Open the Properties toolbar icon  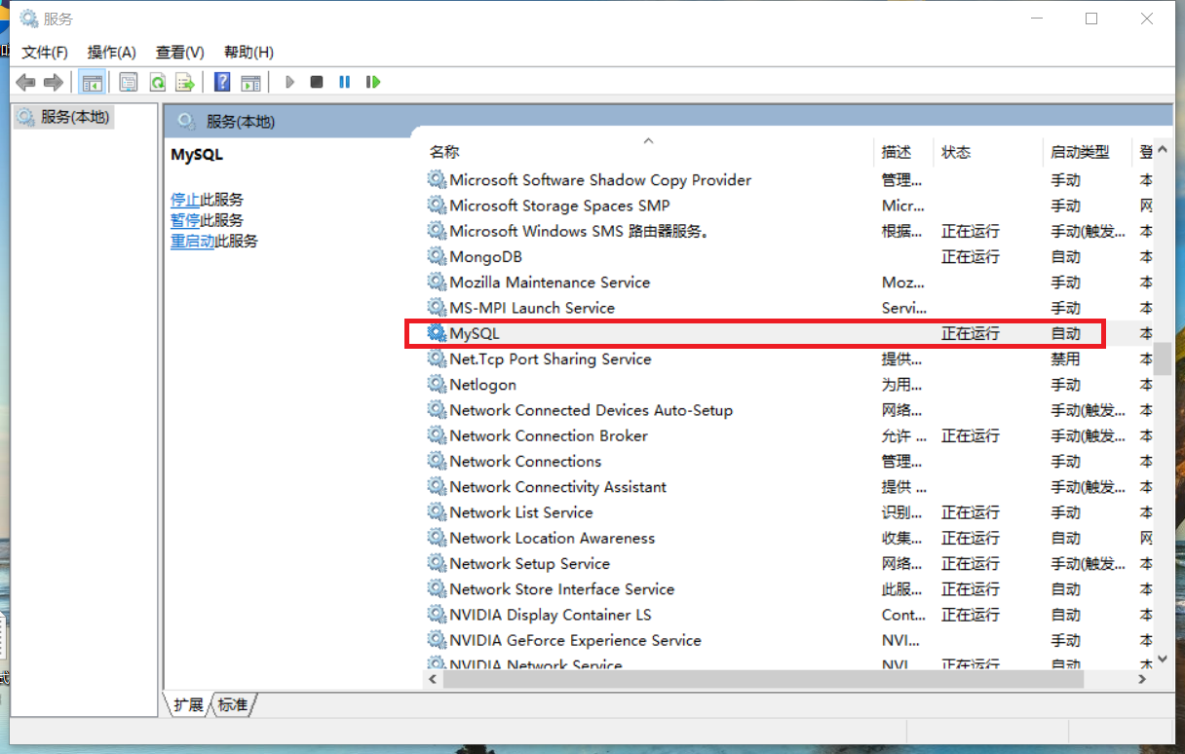[129, 82]
